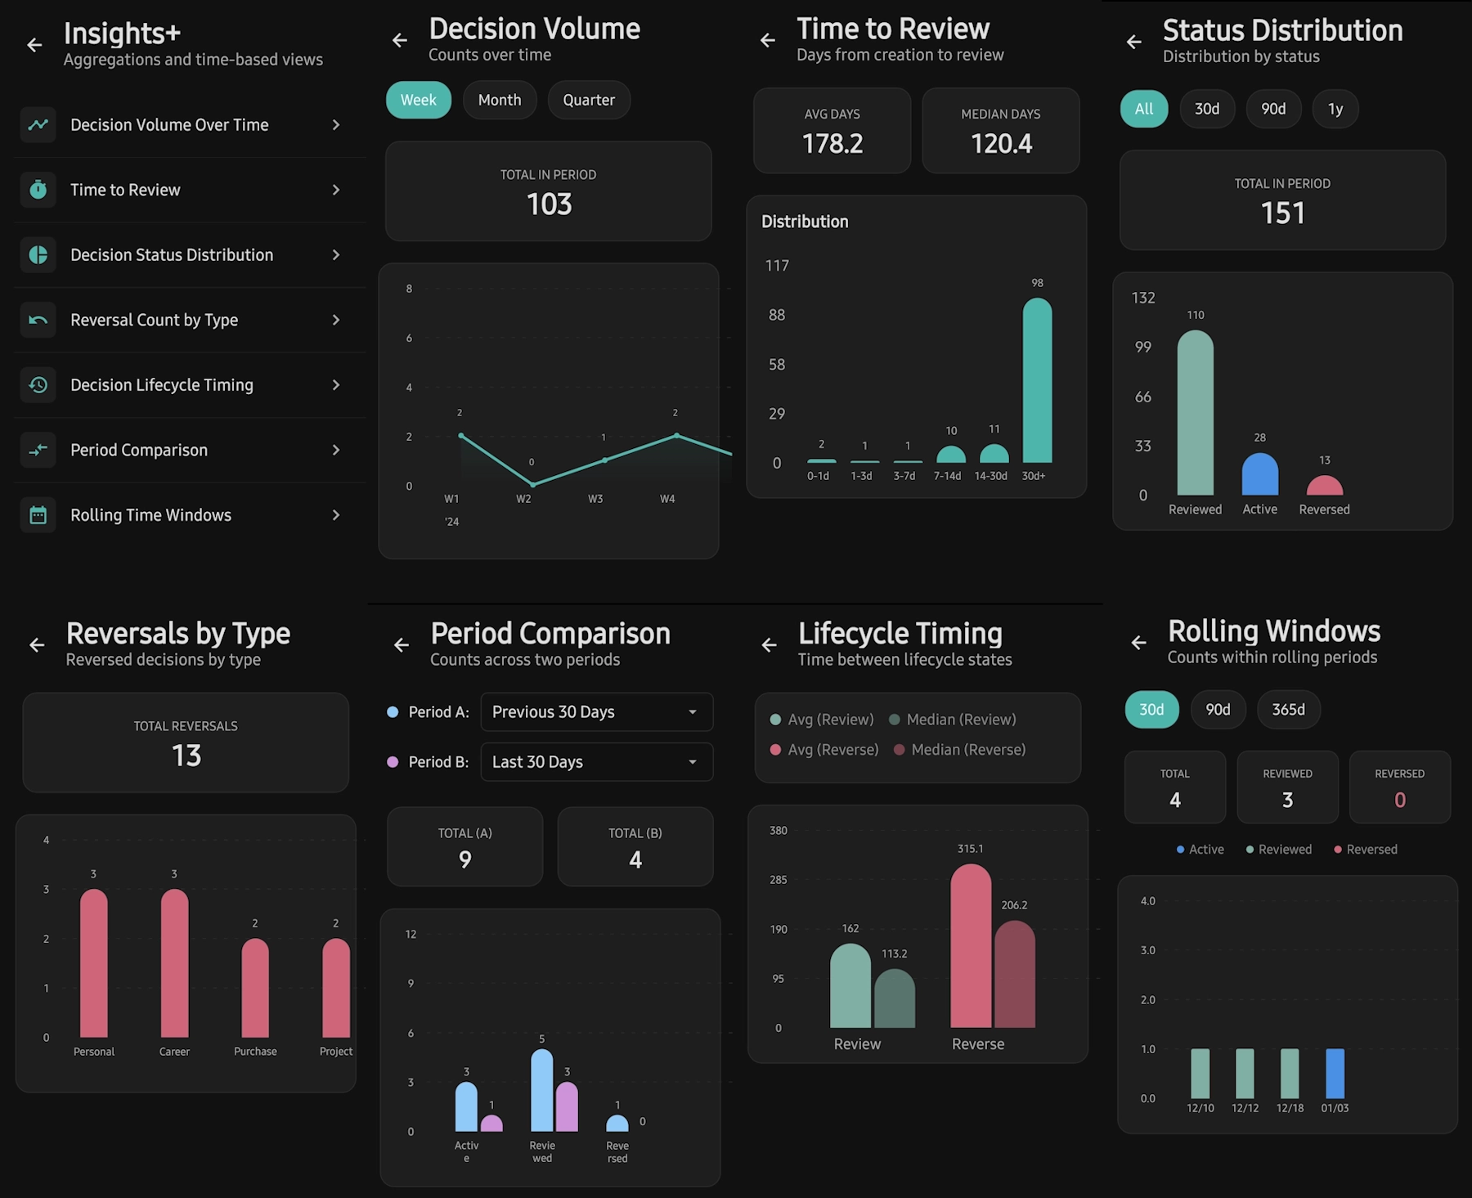The width and height of the screenshot is (1472, 1198).
Task: Open the Rolling Time Windows row chevron
Action: pyautogui.click(x=336, y=515)
